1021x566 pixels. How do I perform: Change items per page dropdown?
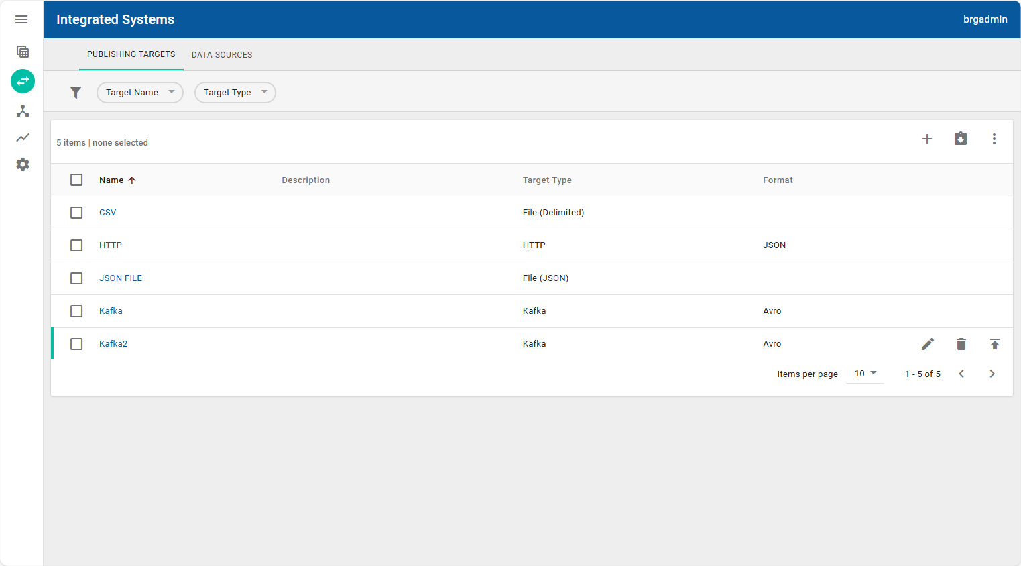(x=864, y=373)
